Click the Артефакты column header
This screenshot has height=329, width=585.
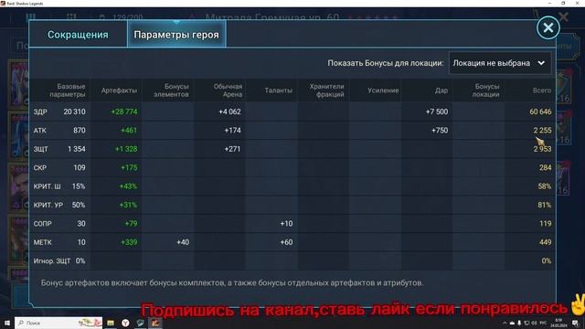(119, 90)
